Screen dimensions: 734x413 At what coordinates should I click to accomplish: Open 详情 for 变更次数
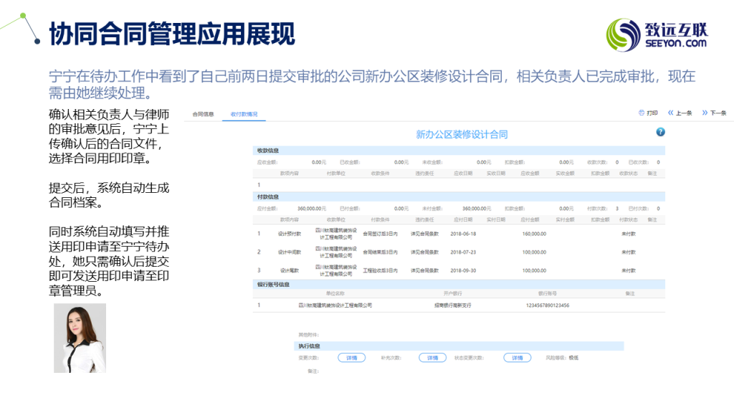coord(351,357)
